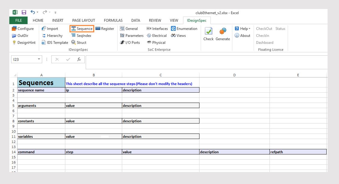This screenshot has height=184, width=339.
Task: Open the Physical tool
Action: click(x=156, y=43)
